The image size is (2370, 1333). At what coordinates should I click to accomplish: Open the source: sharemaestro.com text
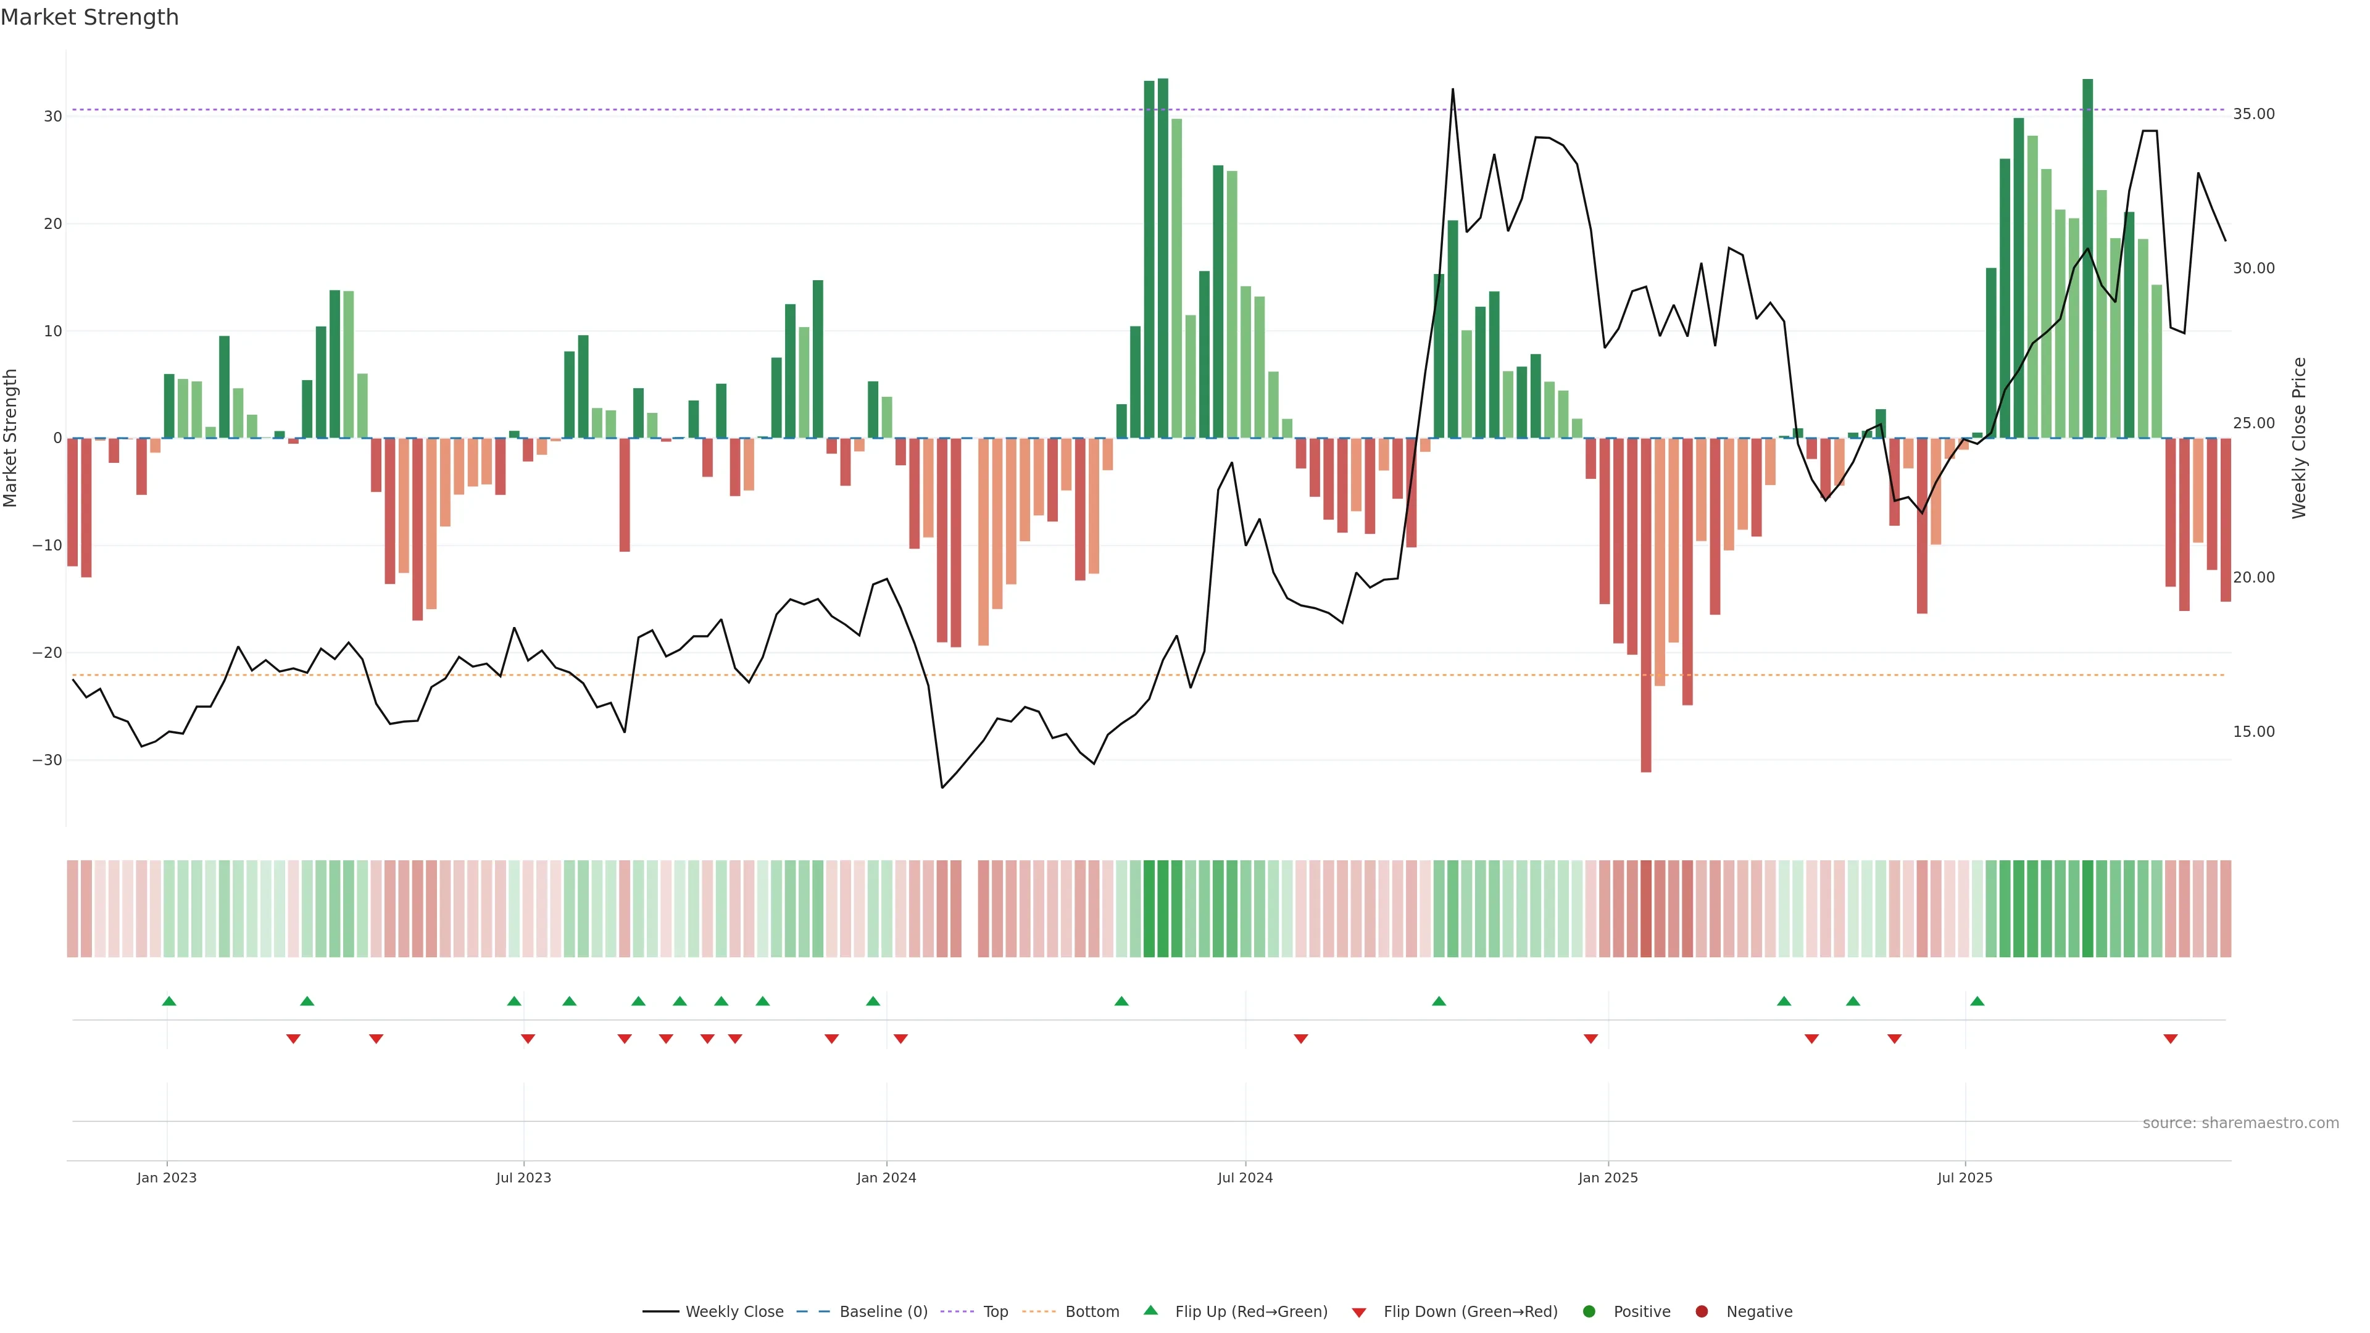tap(2240, 1123)
